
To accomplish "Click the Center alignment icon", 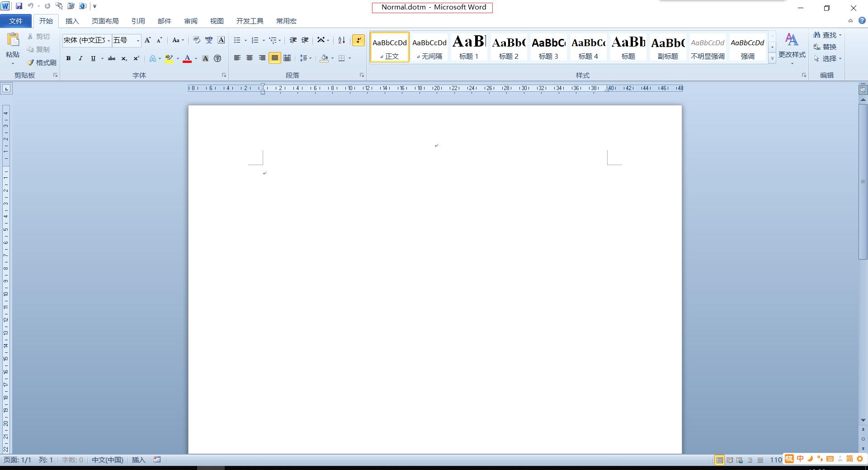I will 250,58.
